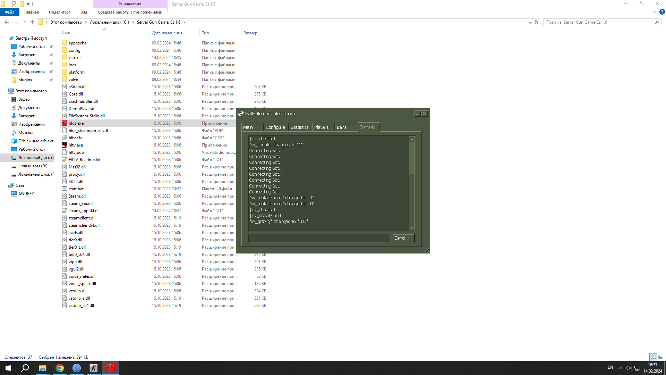The image size is (666, 375).
Task: Send the console command
Action: click(x=403, y=238)
